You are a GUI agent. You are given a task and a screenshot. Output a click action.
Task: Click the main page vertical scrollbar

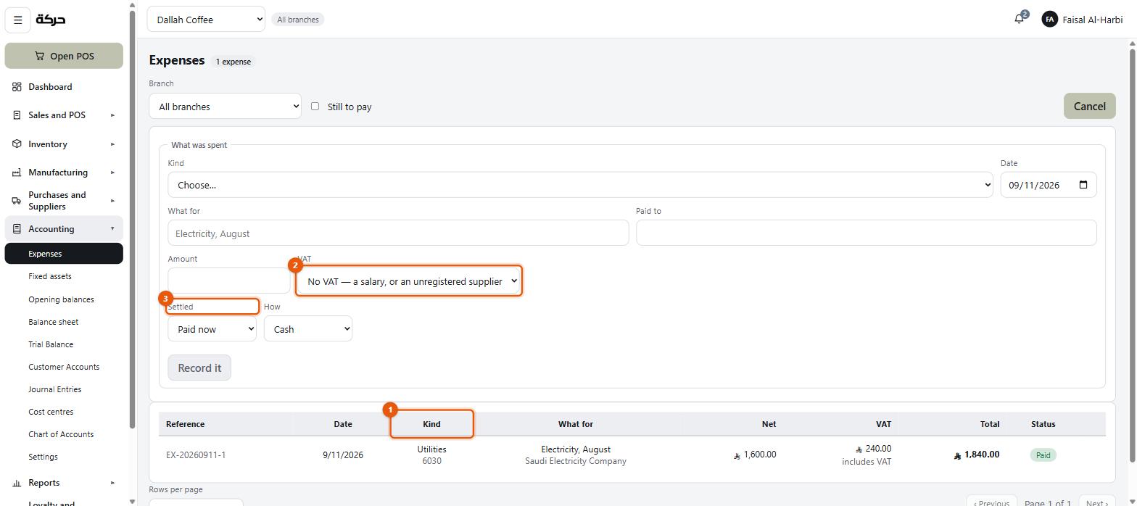pos(1132,254)
